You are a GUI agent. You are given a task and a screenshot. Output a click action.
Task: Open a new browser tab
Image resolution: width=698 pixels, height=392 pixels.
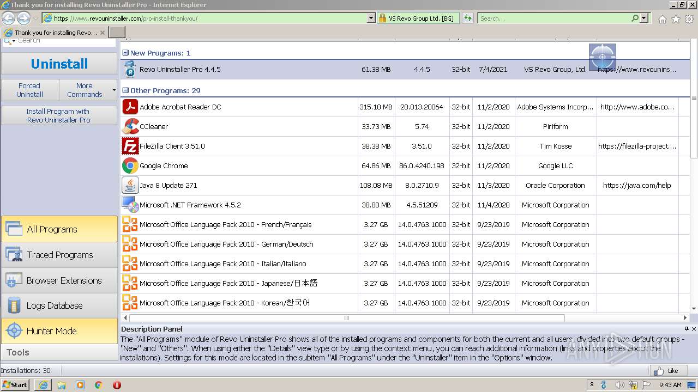(x=117, y=32)
